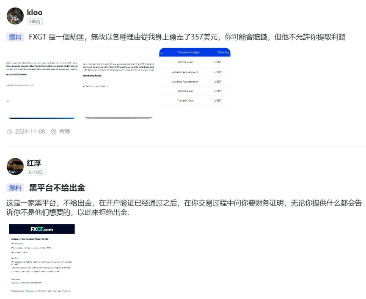
Task: Click the location pin icon beside 香港
Action: click(54, 132)
